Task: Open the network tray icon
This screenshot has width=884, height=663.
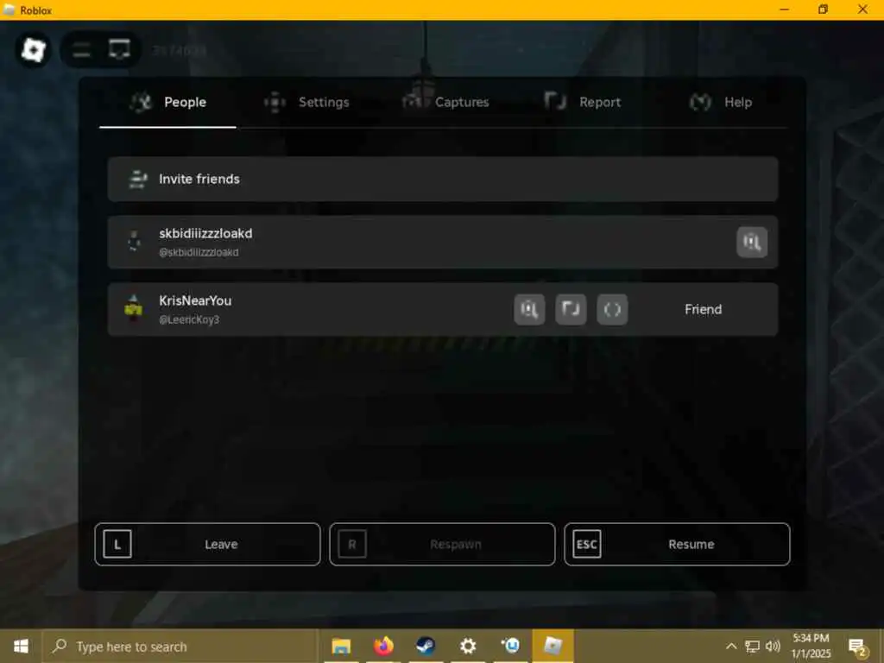Action: tap(752, 646)
